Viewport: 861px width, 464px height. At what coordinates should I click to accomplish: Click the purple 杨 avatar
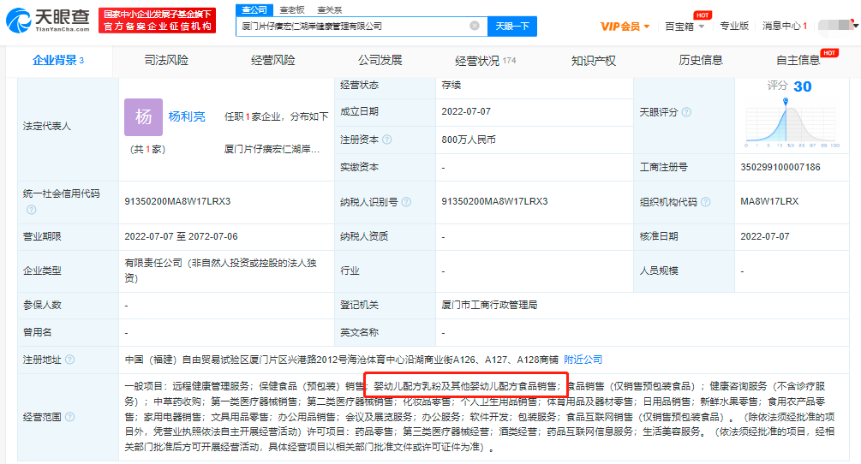pyautogui.click(x=143, y=116)
